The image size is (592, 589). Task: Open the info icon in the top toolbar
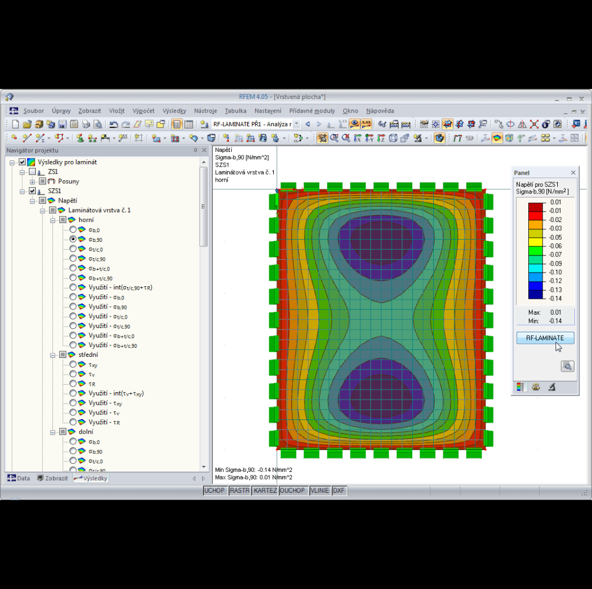pos(545,124)
